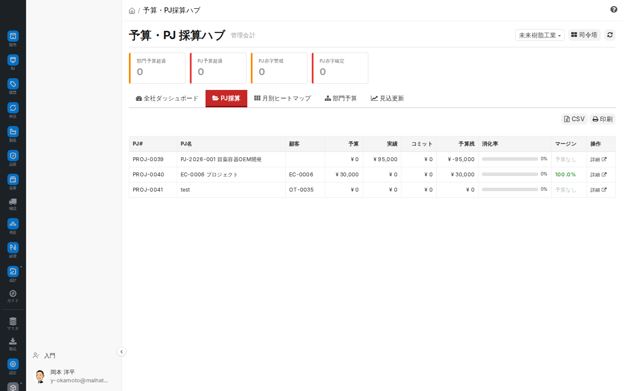This screenshot has height=391, width=627.
Task: Click the PROJ-0040 consumption progress bar
Action: [510, 174]
